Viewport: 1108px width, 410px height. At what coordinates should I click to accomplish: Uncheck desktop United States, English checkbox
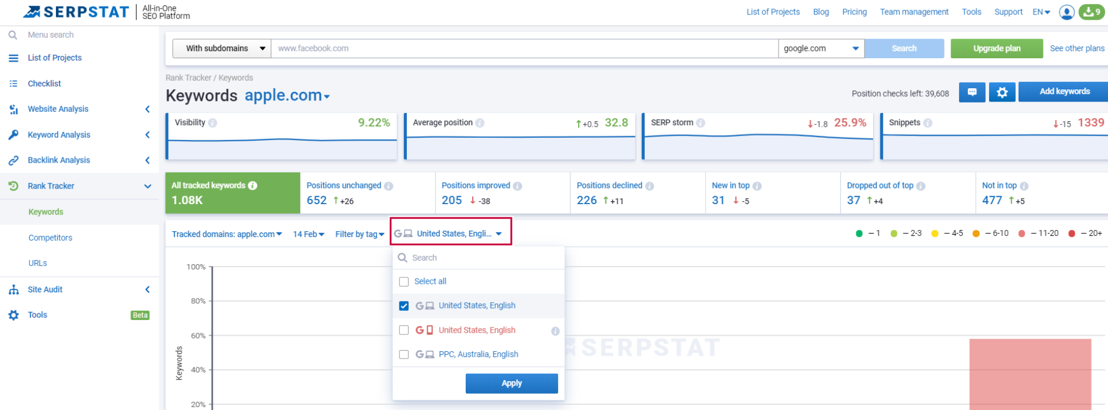(404, 306)
